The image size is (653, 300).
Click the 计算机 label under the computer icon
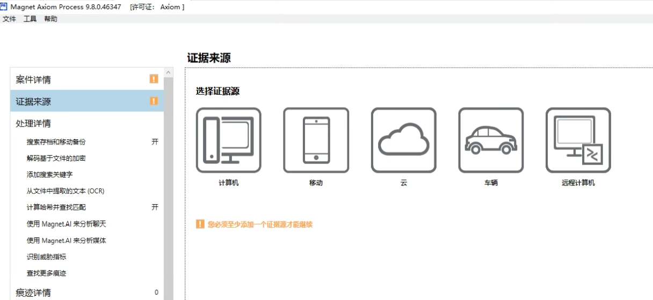pos(229,183)
